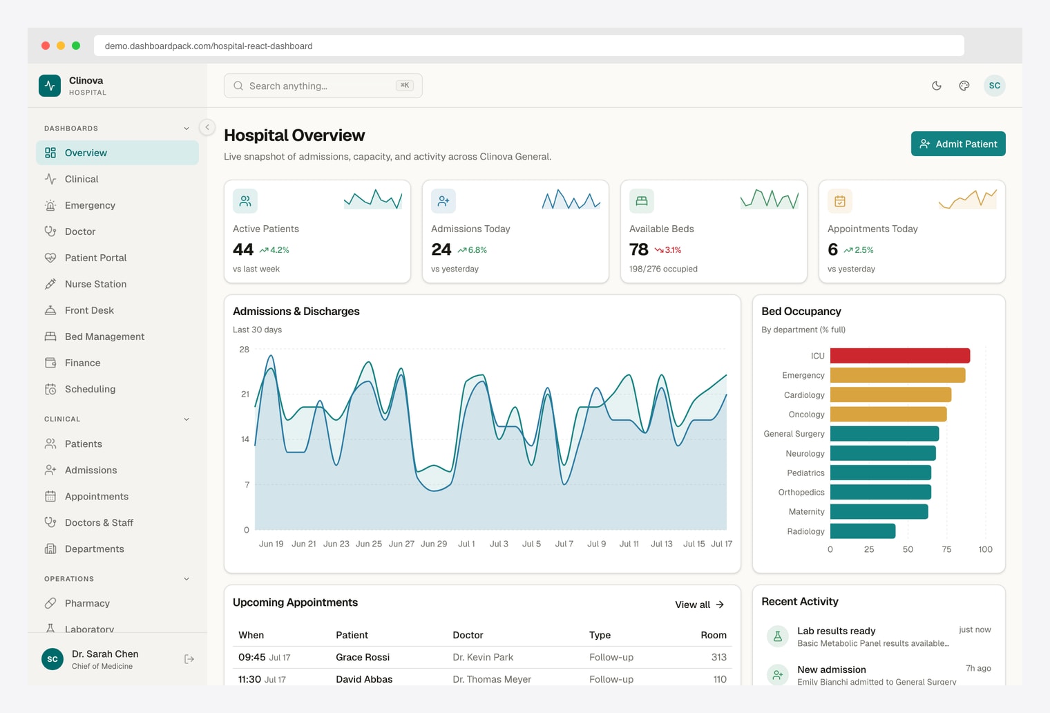The width and height of the screenshot is (1050, 713).
Task: Click the Doctor stethoscope icon
Action: click(x=50, y=231)
